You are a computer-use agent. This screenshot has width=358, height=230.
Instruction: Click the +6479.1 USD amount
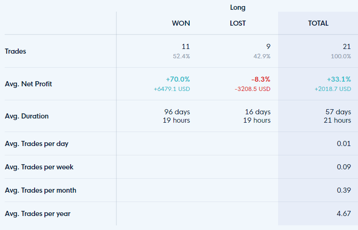[172, 89]
